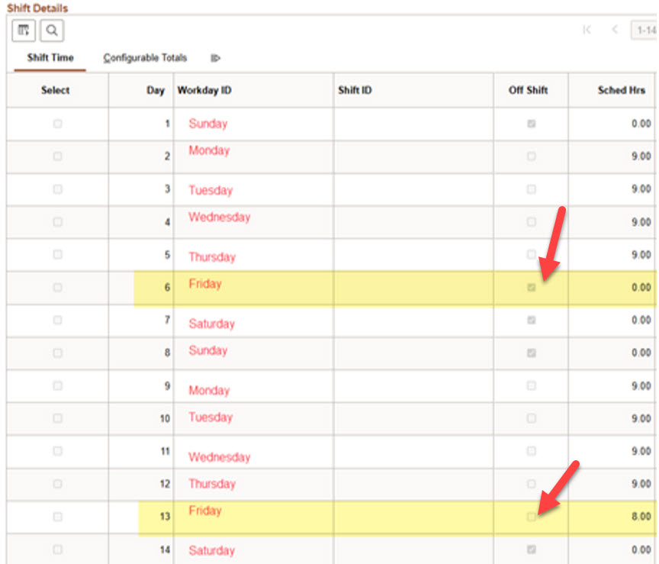Click Workday ID text for day 14 Saturday
659x564 pixels.
point(211,550)
